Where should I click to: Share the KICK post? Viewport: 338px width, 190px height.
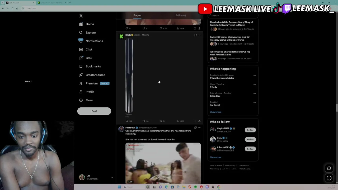point(199,121)
